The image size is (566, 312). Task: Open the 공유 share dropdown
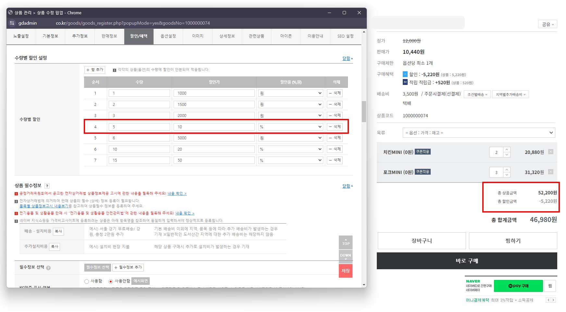(548, 24)
